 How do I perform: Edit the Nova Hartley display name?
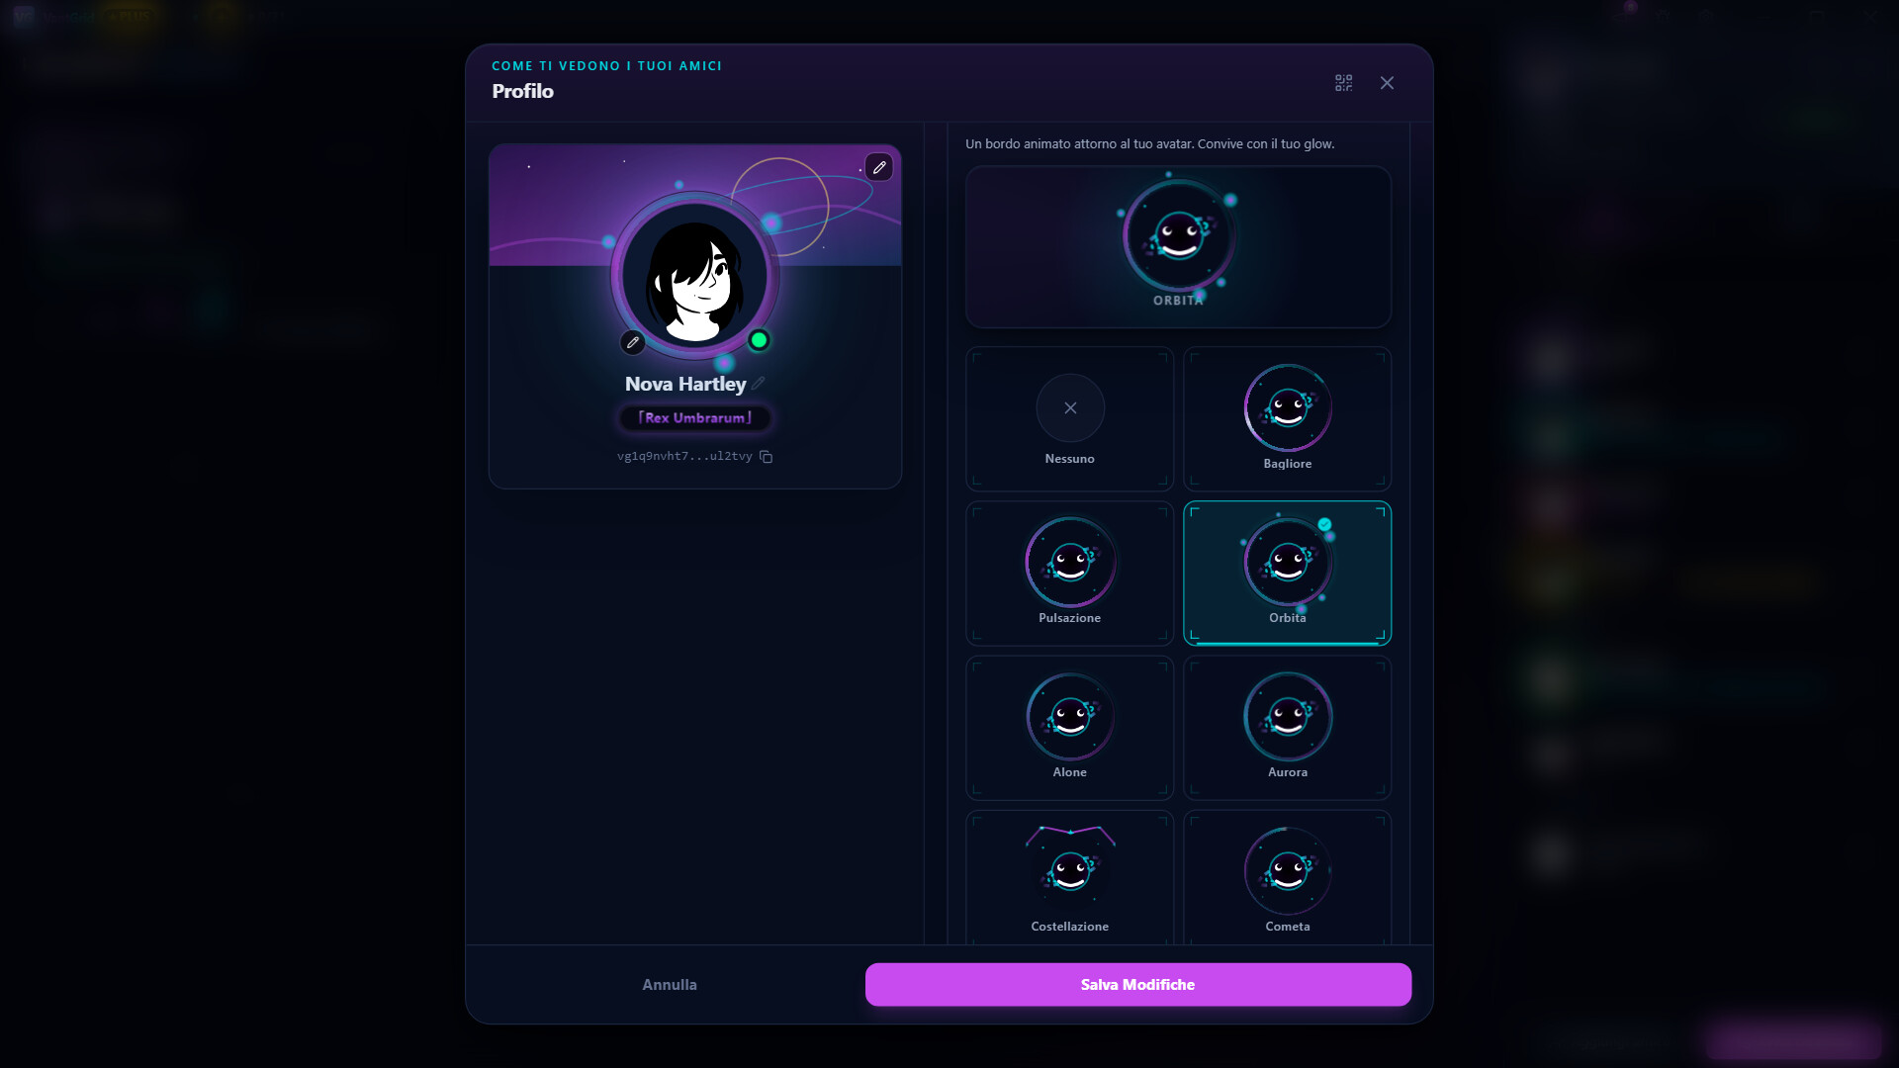759,384
